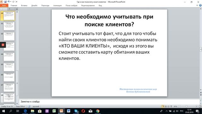
Task: Open the Показ слайдов ribbon tab
Action: click(x=71, y=5)
